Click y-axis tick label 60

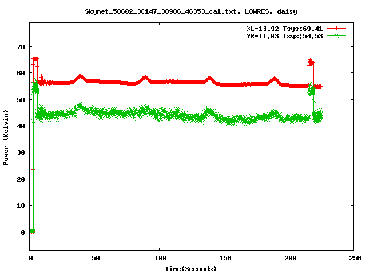coord(21,73)
